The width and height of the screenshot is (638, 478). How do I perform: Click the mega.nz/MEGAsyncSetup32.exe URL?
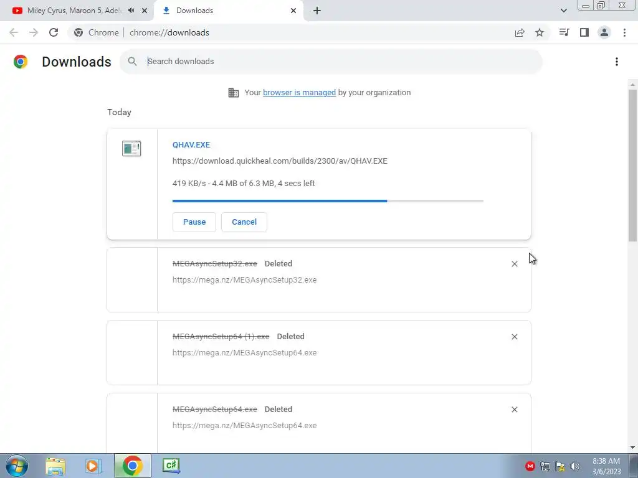244,279
